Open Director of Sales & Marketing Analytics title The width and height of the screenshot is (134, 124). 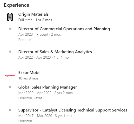[x=55, y=52]
